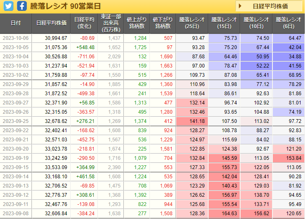Click the 騰落レシオ(25日) column header

(x=192, y=23)
